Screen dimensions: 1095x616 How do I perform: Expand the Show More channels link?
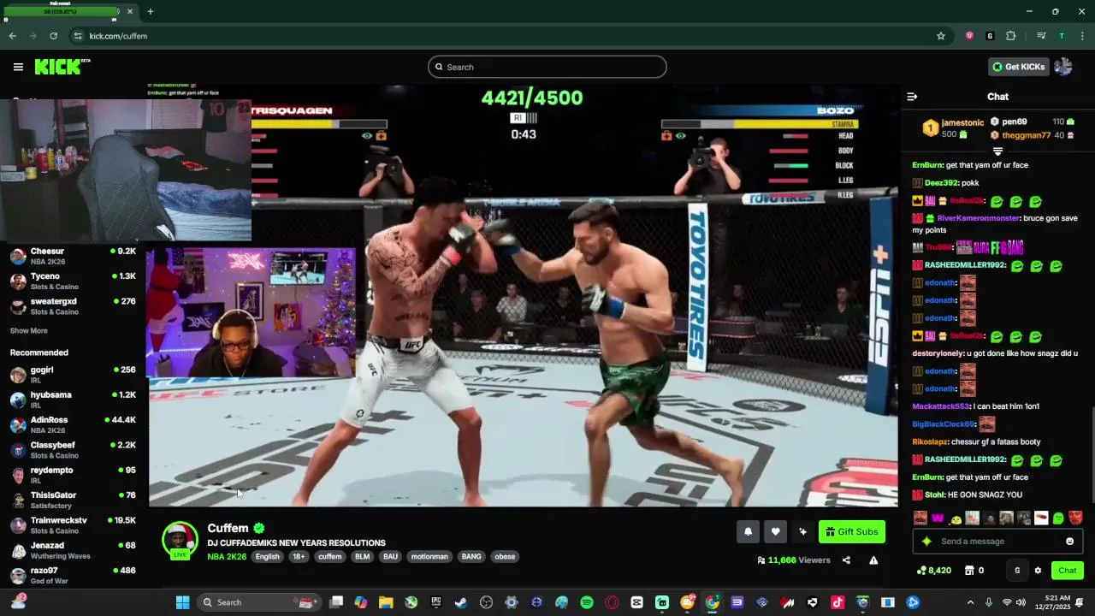point(29,330)
